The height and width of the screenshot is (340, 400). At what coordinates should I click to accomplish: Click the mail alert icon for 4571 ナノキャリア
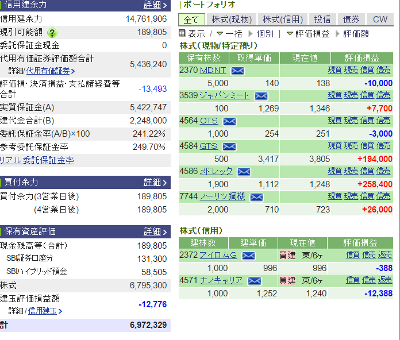tap(255, 281)
